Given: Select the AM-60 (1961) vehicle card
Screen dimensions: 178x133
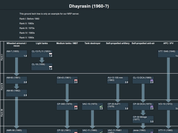Looking at the screenshot, I should click(16, 80).
